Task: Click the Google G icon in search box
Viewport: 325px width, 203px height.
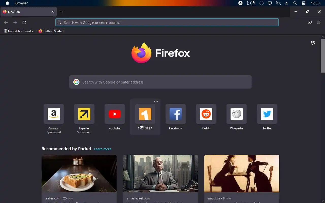Action: point(76,82)
